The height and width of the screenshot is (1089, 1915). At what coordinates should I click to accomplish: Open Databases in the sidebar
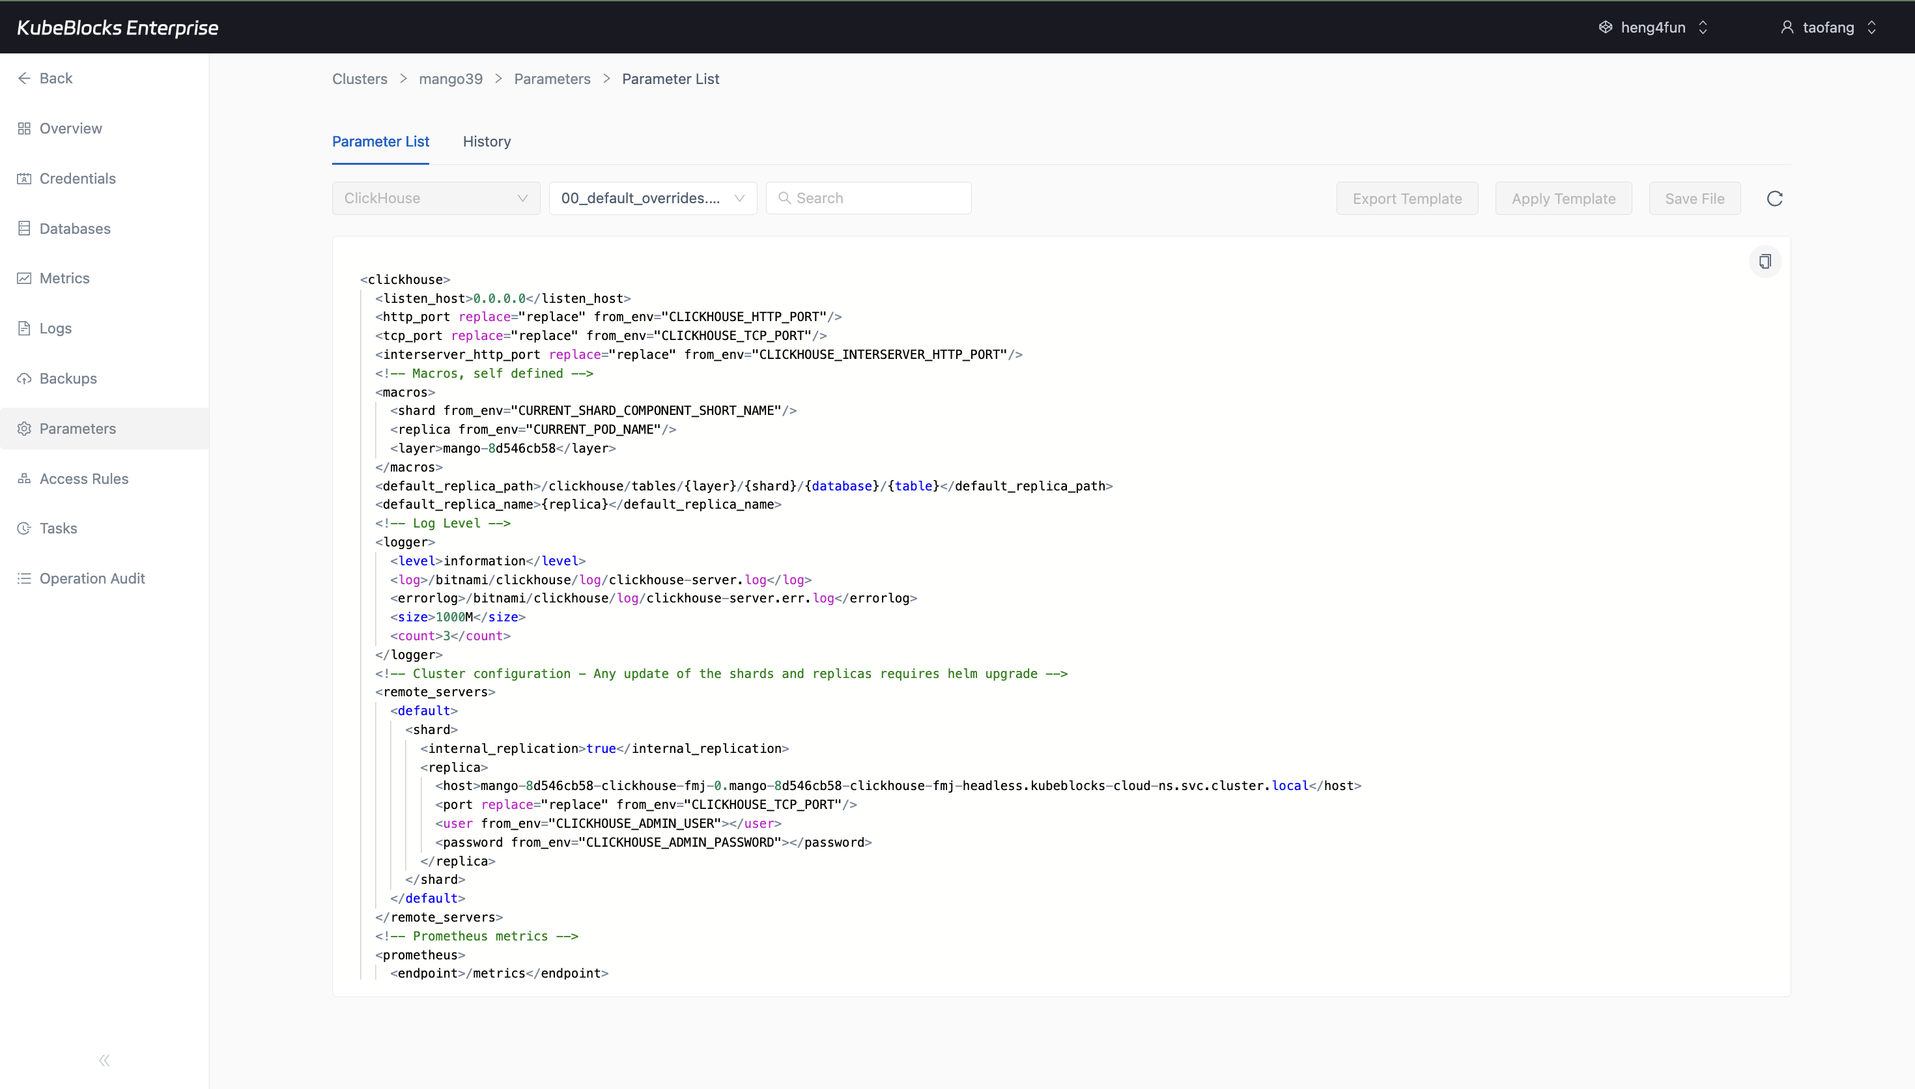tap(105, 229)
